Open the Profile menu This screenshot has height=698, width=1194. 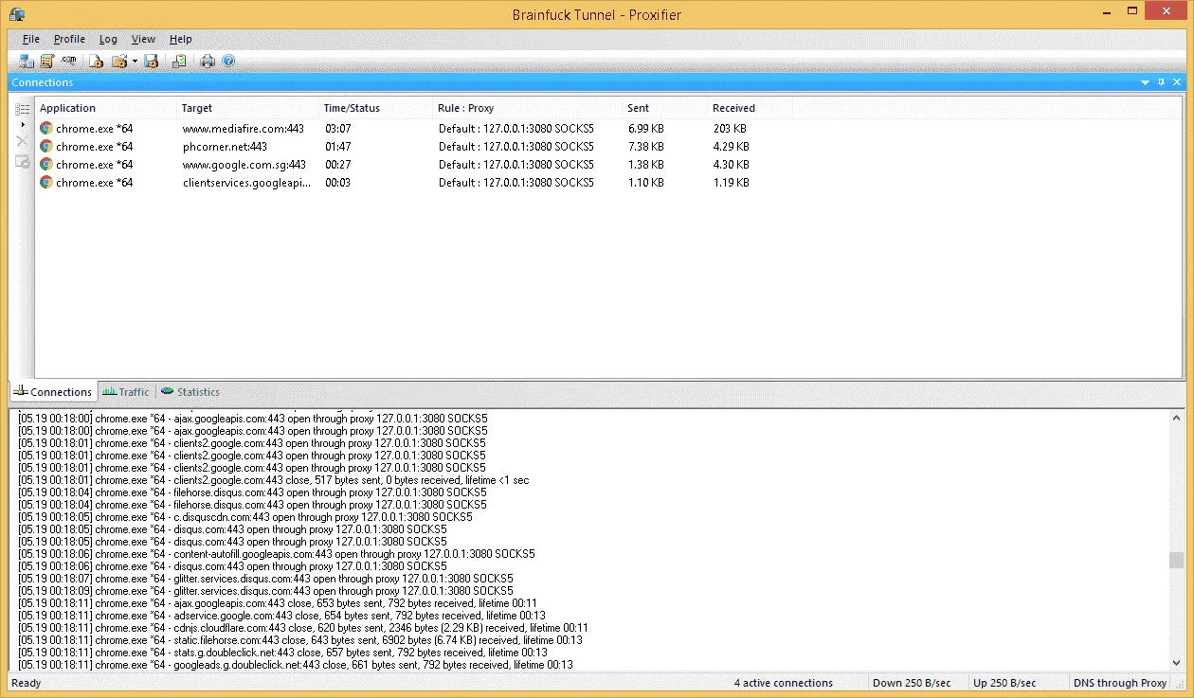tap(69, 39)
